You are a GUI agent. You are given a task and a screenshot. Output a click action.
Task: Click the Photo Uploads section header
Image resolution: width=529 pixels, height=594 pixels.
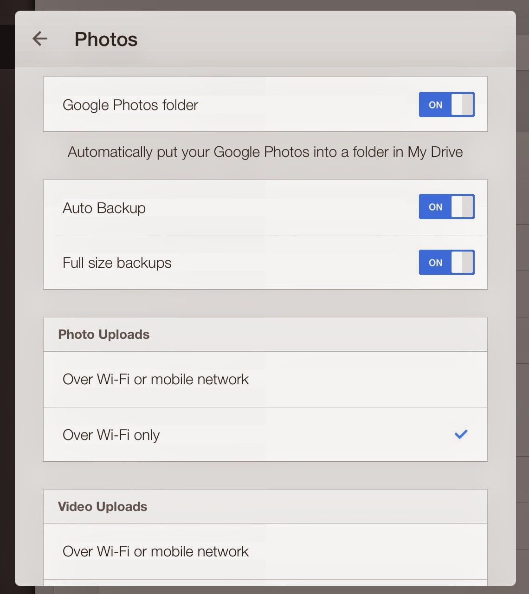tap(103, 335)
